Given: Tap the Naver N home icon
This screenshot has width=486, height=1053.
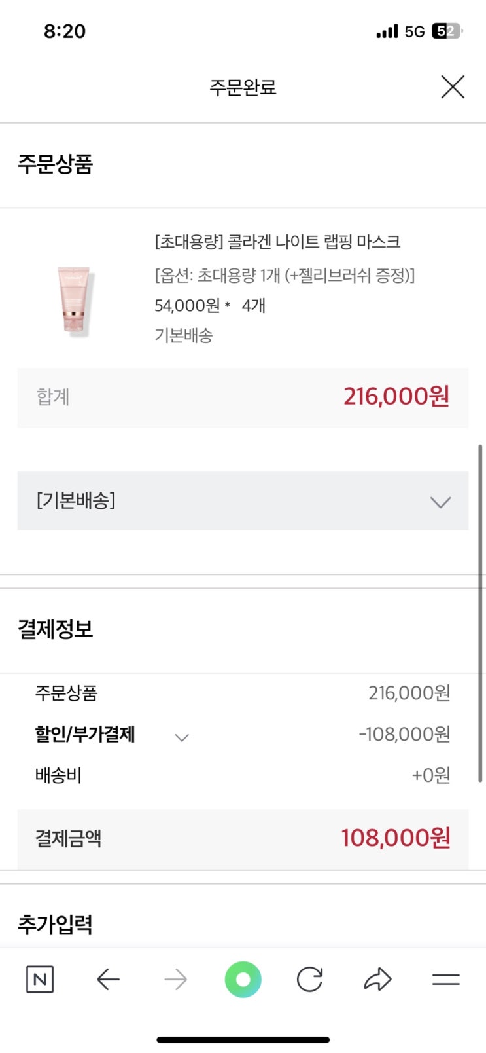Looking at the screenshot, I should (x=39, y=980).
